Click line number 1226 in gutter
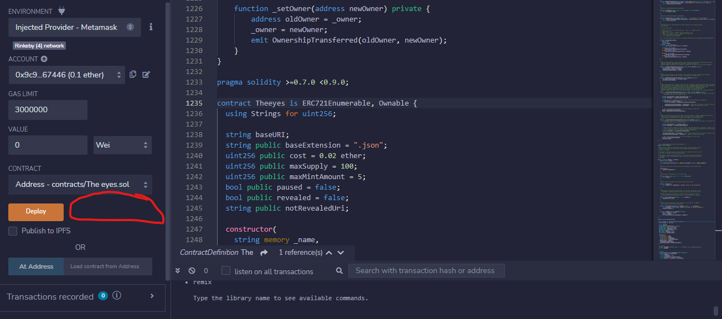This screenshot has height=319, width=722. tap(193, 8)
